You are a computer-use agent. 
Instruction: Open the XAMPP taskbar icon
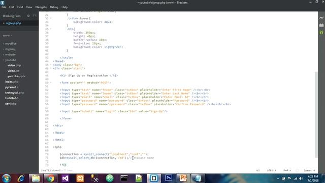pos(80,178)
